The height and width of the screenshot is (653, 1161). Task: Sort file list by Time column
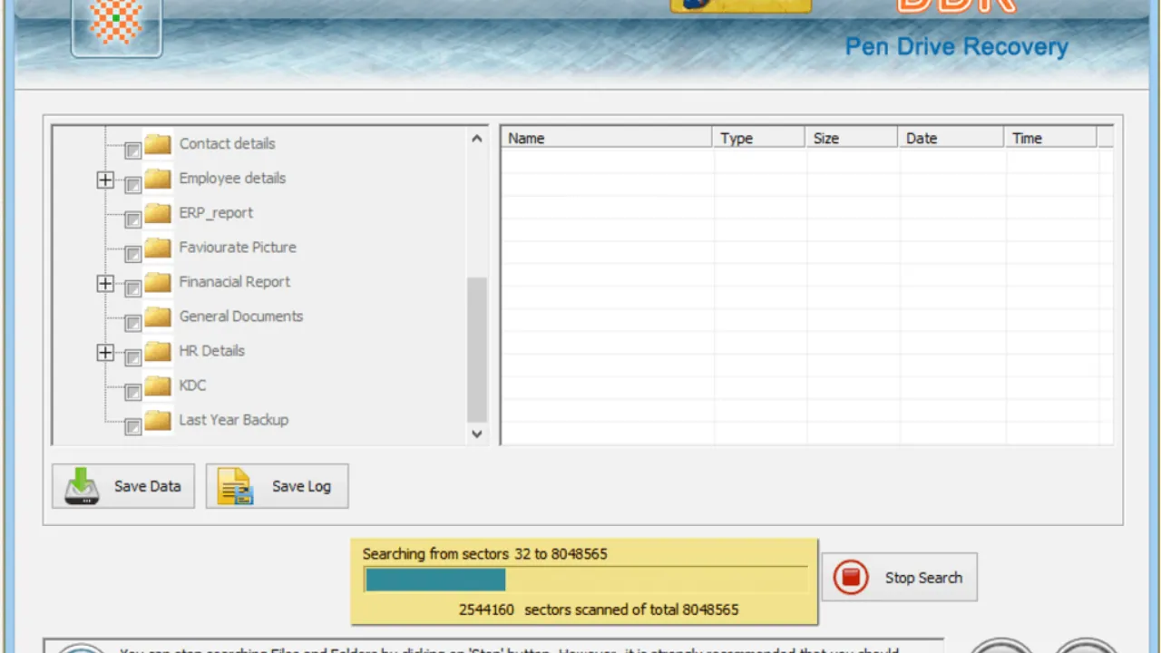click(1051, 138)
